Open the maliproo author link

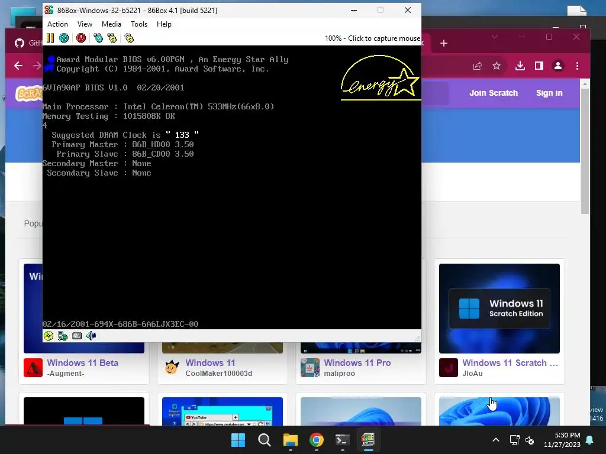[x=339, y=374]
